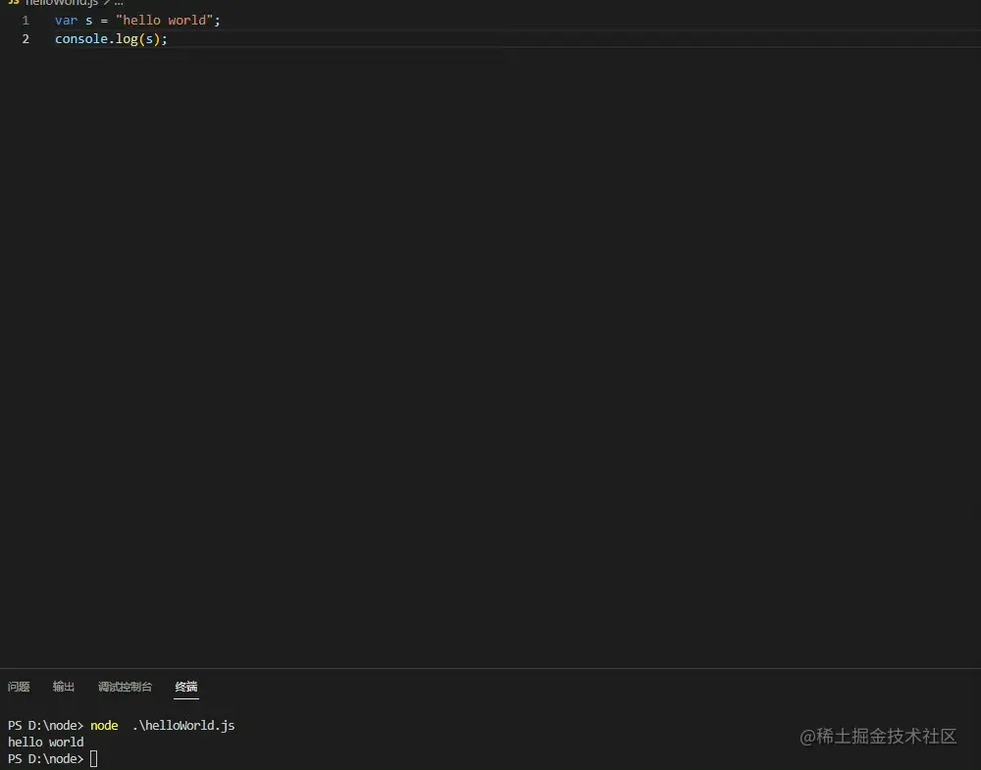Place cursor on the var keyword
The width and height of the screenshot is (981, 770).
[x=66, y=20]
